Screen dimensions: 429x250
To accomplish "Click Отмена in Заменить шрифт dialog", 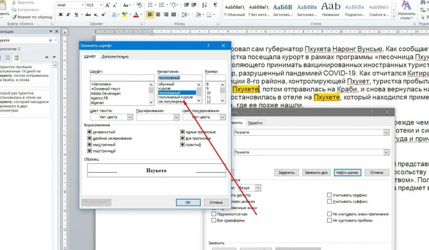I will (x=216, y=202).
